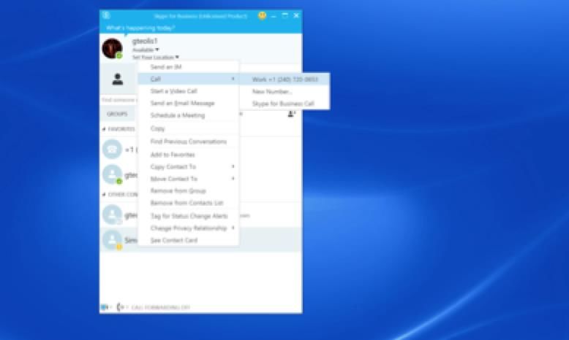Click the What's happening today note field
Screen dimensions: 569x340
[141, 28]
